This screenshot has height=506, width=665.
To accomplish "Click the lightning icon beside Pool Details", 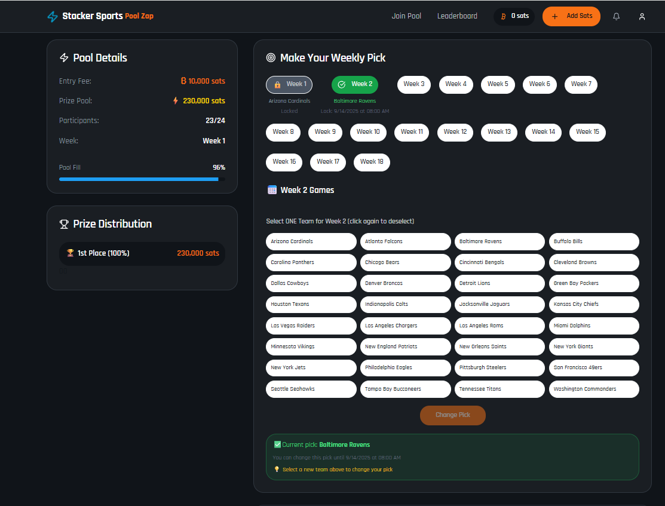I will click(64, 58).
